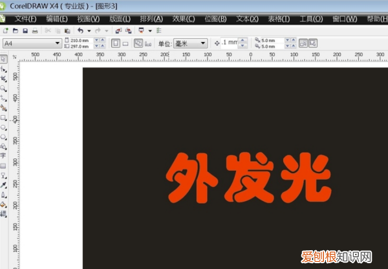This screenshot has width=388, height=269.
Task: Open the snap options list icon
Action: [159, 30]
